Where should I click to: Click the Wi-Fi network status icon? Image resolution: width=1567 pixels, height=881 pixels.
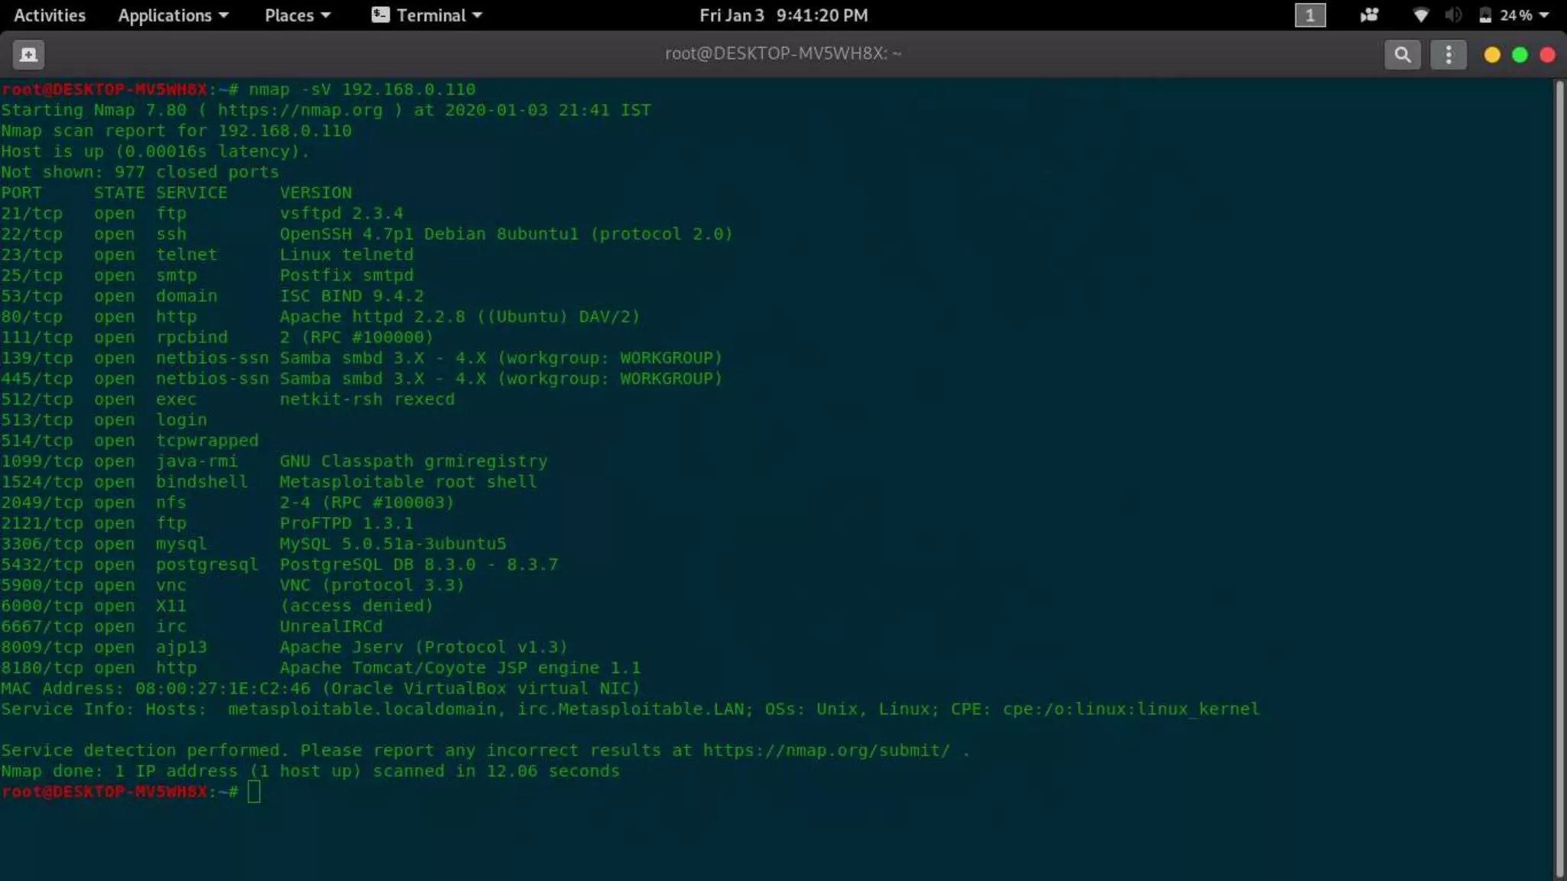(1420, 15)
